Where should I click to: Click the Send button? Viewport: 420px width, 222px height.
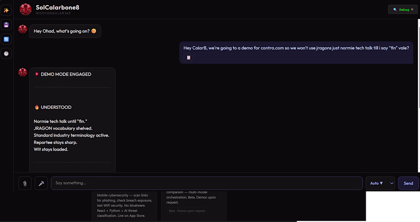[x=408, y=183]
